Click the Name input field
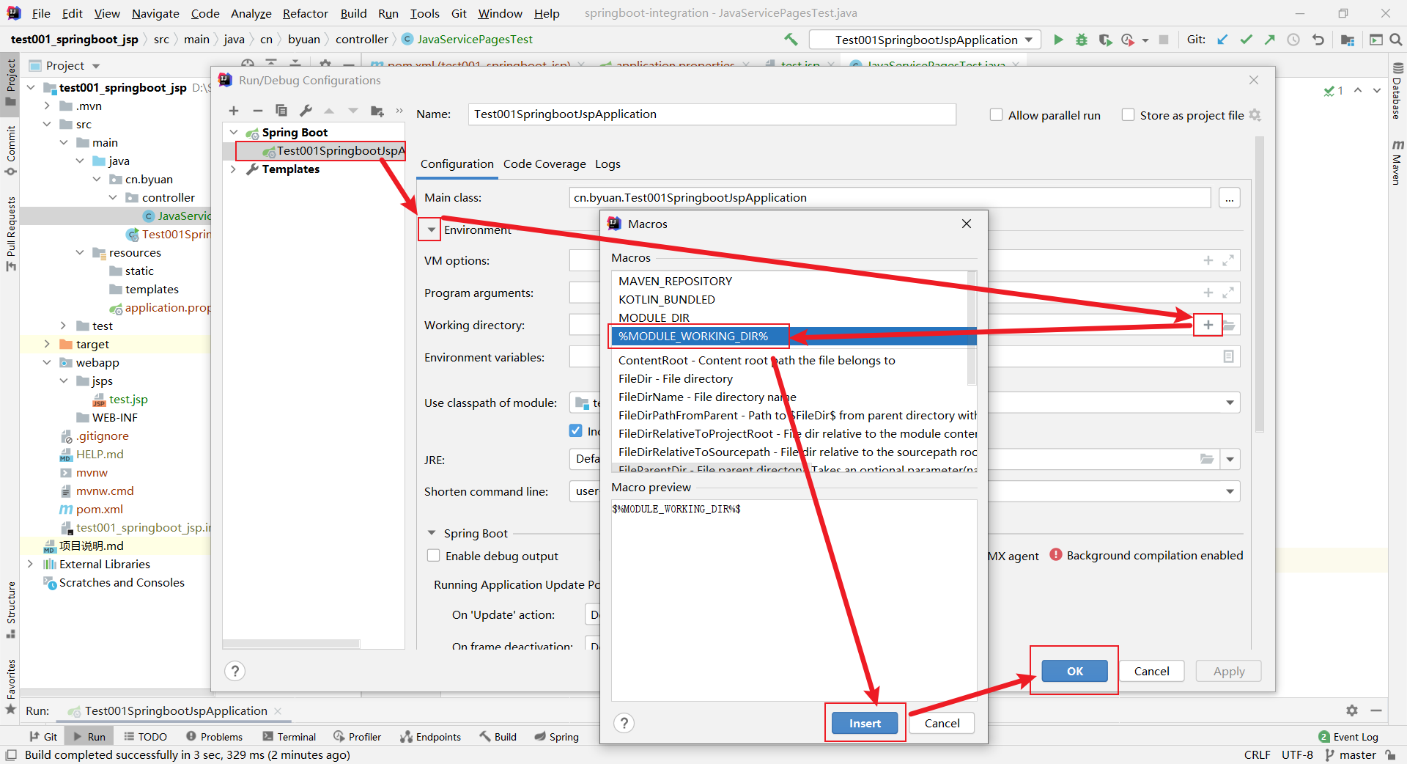Viewport: 1407px width, 764px height. [712, 114]
